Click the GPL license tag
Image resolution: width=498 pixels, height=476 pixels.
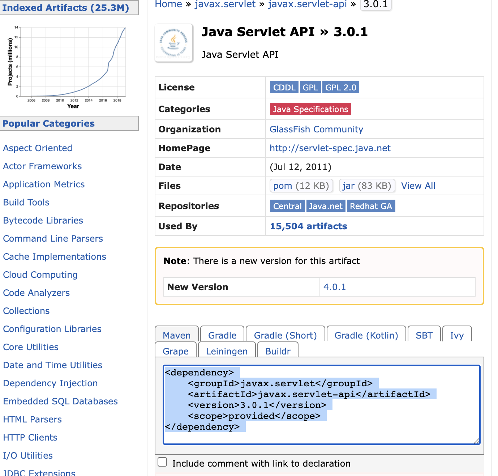coord(310,87)
